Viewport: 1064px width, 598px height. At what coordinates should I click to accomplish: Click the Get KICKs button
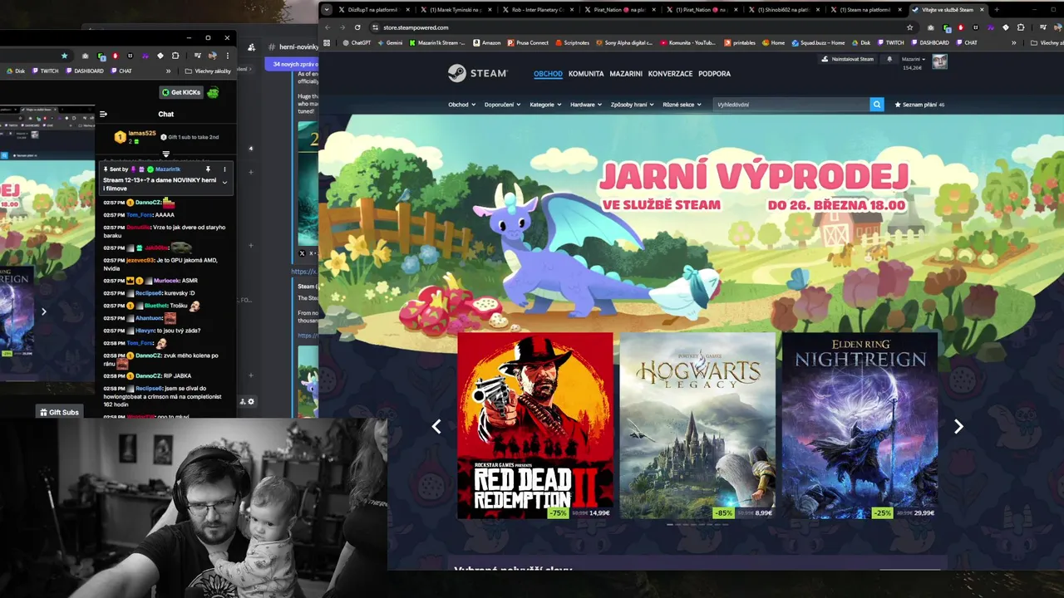(181, 92)
